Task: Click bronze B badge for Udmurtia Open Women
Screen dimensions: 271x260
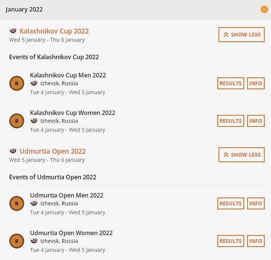Action: [x=17, y=241]
